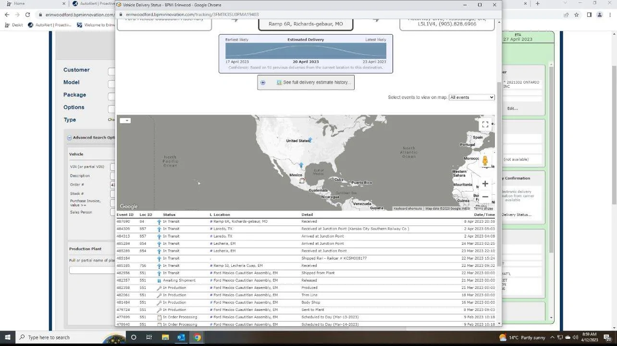Viewport: 617px width, 346px height.
Task: Click the awaiting shipment icon for event 482357
Action: (x=159, y=281)
